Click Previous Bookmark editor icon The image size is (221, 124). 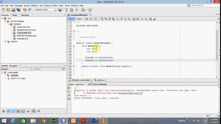pyautogui.click(x=122, y=19)
